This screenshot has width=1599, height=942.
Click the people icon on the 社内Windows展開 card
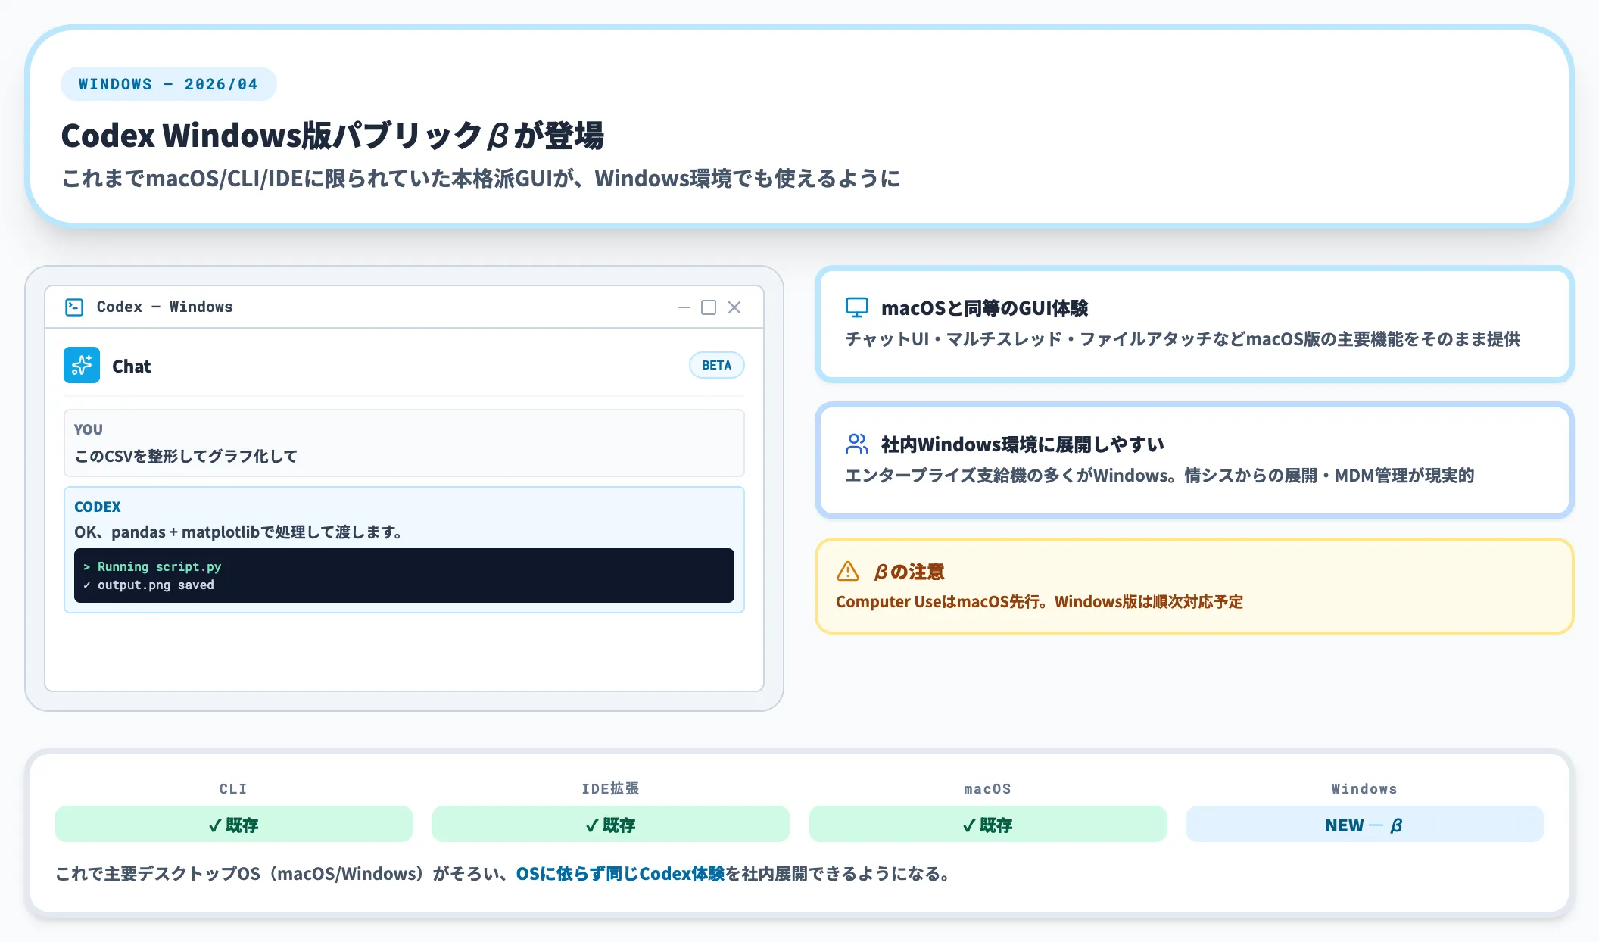click(x=856, y=444)
